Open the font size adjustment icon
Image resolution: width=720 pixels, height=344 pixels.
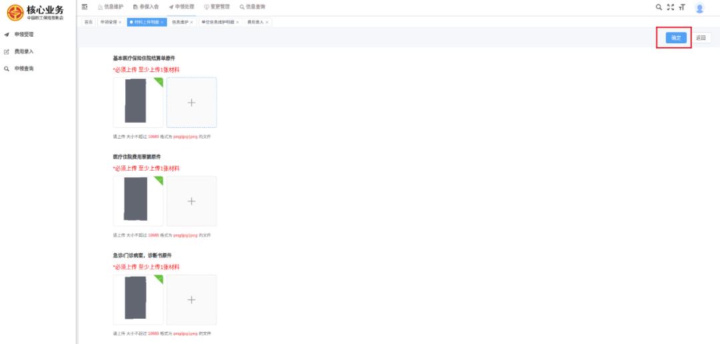pyautogui.click(x=681, y=7)
